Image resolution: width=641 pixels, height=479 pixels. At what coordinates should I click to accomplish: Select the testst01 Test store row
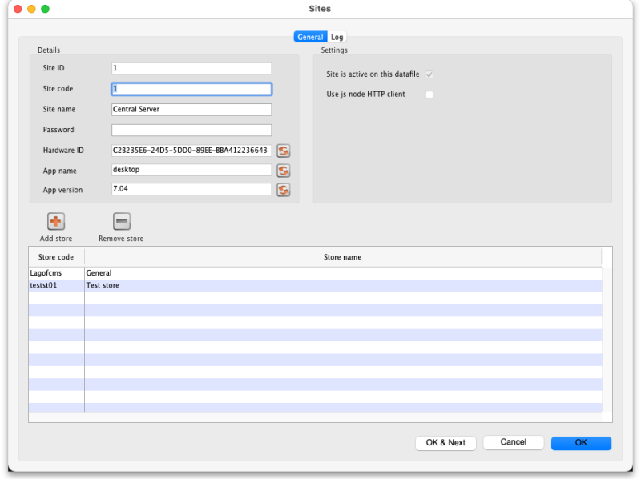point(240,285)
